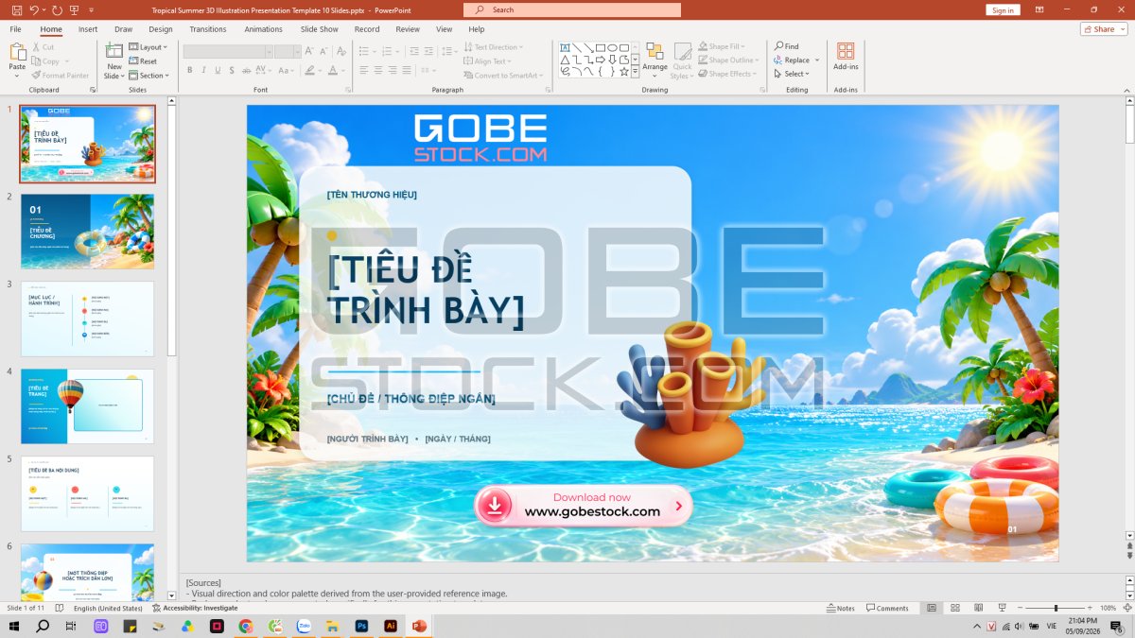Select slide 4 thumbnail

[87, 406]
